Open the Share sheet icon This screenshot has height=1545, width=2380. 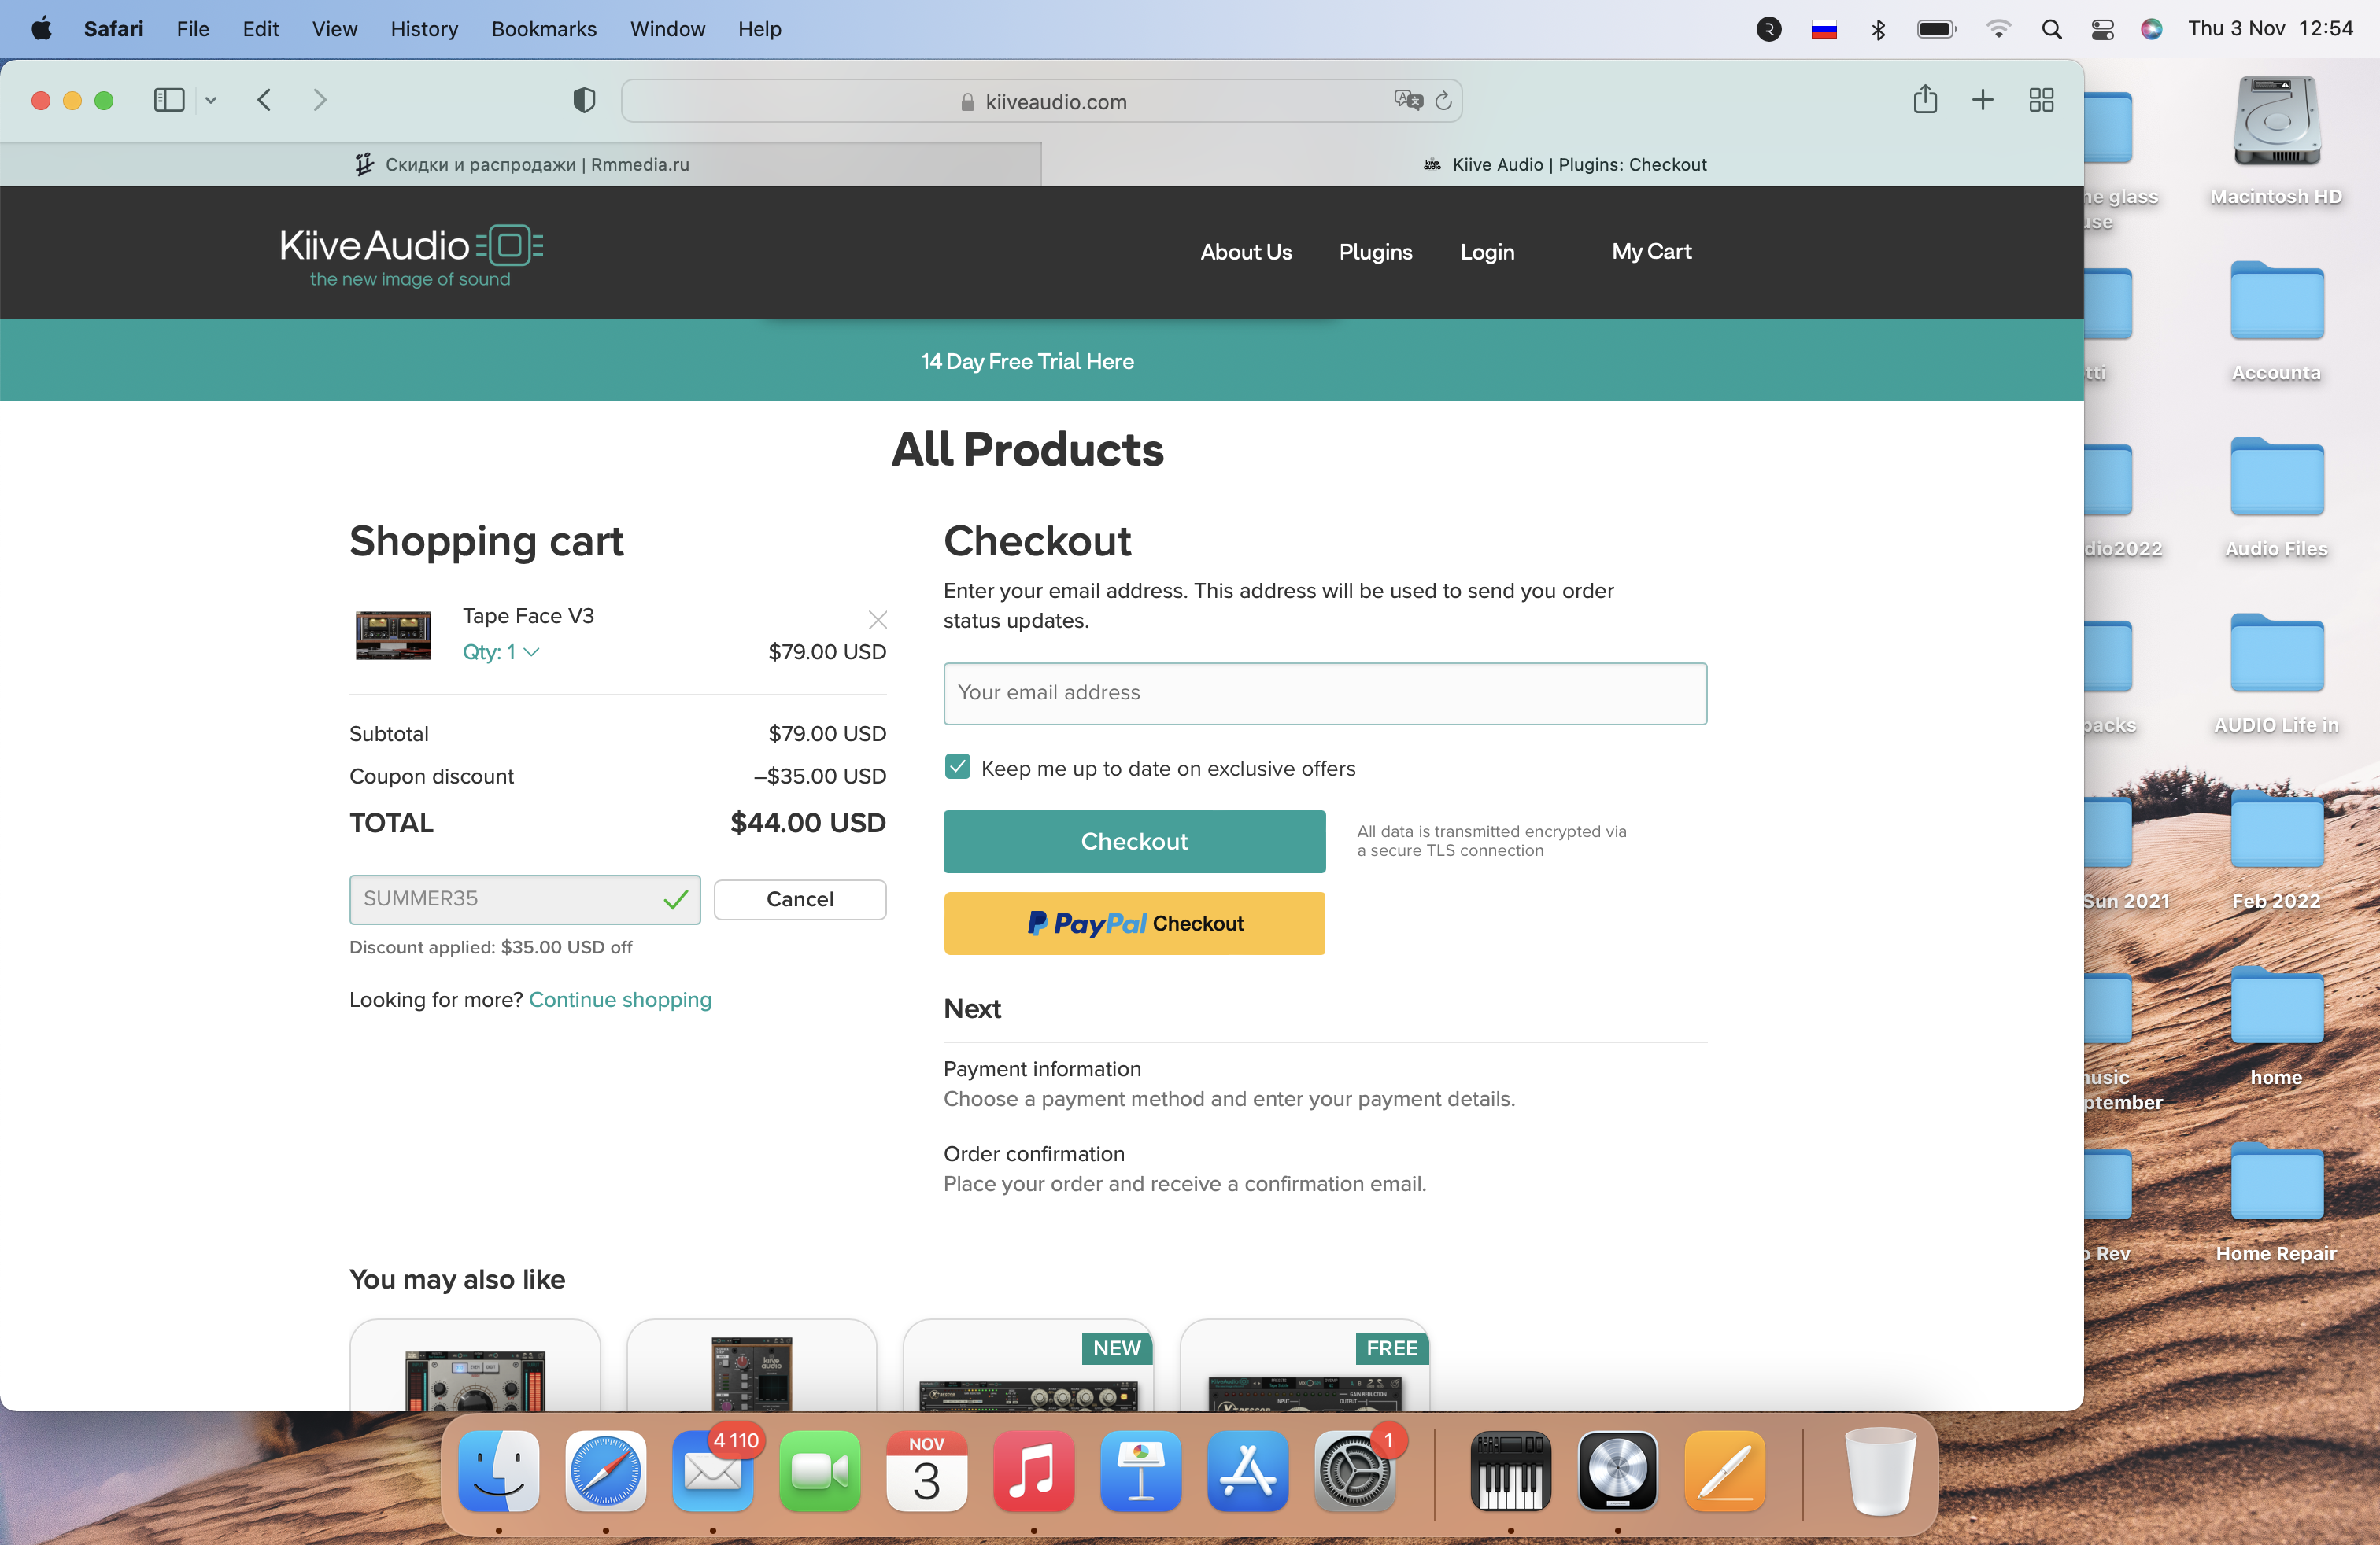1925,100
